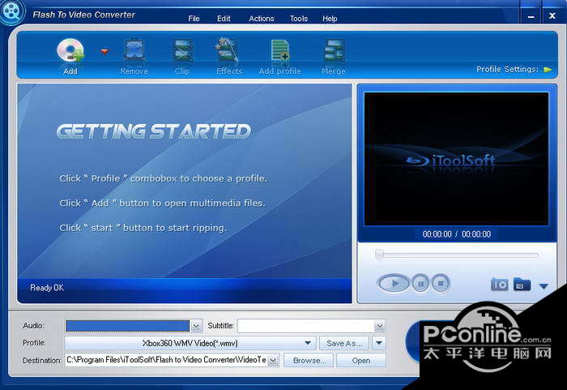Open the arrow next to Save As
This screenshot has width=567, height=390.
[379, 342]
